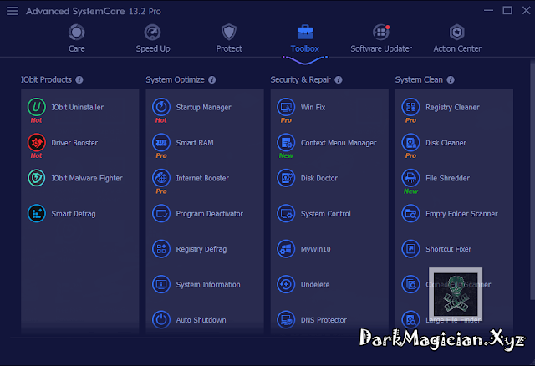Open the Registry Cleaner icon
The height and width of the screenshot is (366, 535).
point(410,107)
